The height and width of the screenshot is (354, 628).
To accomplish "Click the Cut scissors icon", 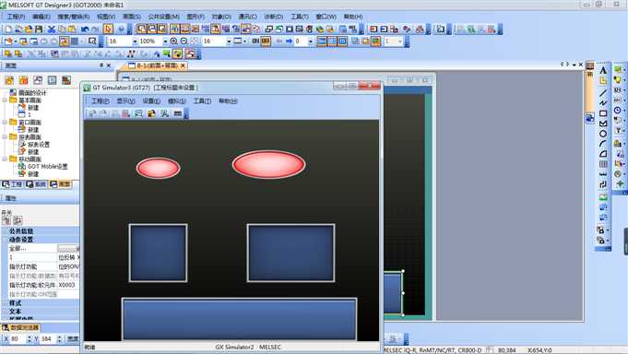I will click(52, 29).
